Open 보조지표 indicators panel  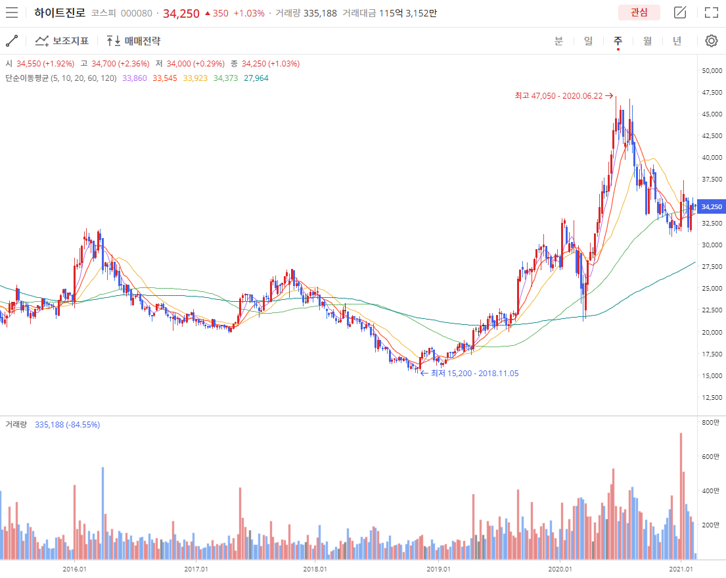[62, 41]
